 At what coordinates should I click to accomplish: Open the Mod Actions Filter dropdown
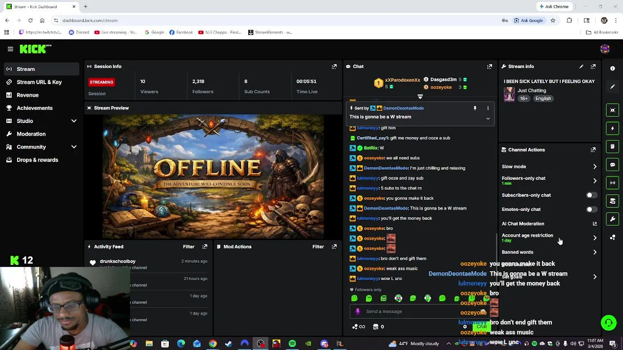pos(318,247)
